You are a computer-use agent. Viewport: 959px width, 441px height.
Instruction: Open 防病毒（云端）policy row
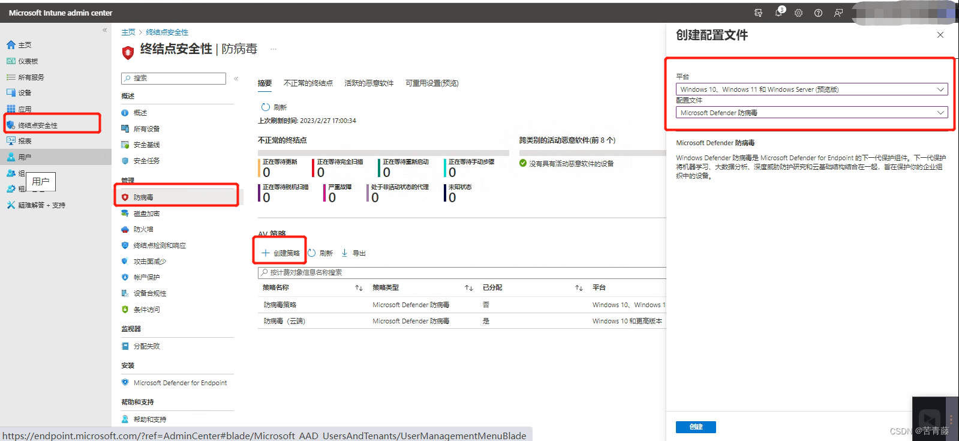point(462,321)
